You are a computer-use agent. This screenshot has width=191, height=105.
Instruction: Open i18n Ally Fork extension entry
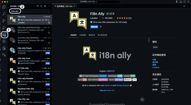[x=30, y=61]
